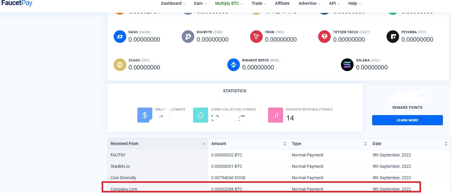
Task: Click the wallet estimate dollar icon
Action: 145,115
